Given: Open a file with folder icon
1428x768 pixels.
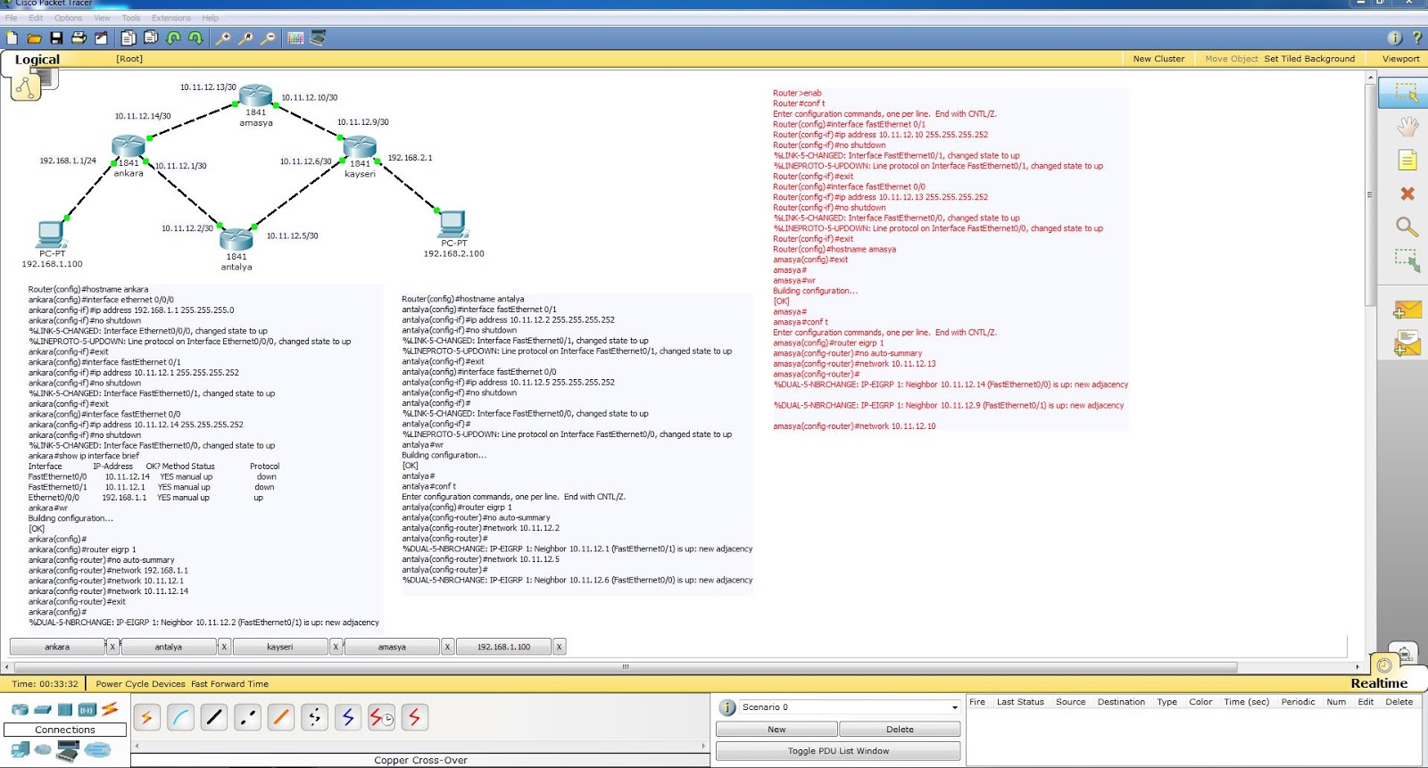Looking at the screenshot, I should (x=34, y=37).
